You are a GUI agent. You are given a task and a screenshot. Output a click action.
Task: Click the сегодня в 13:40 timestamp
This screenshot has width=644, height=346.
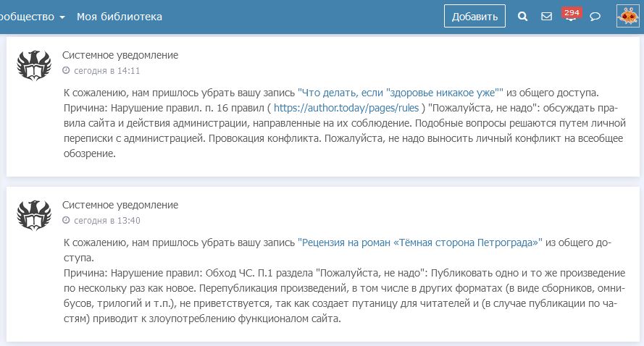[x=106, y=221]
